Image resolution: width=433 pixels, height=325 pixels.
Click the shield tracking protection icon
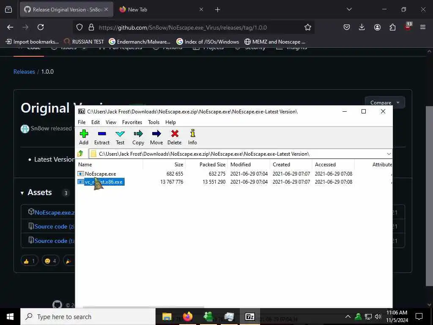pyautogui.click(x=79, y=28)
